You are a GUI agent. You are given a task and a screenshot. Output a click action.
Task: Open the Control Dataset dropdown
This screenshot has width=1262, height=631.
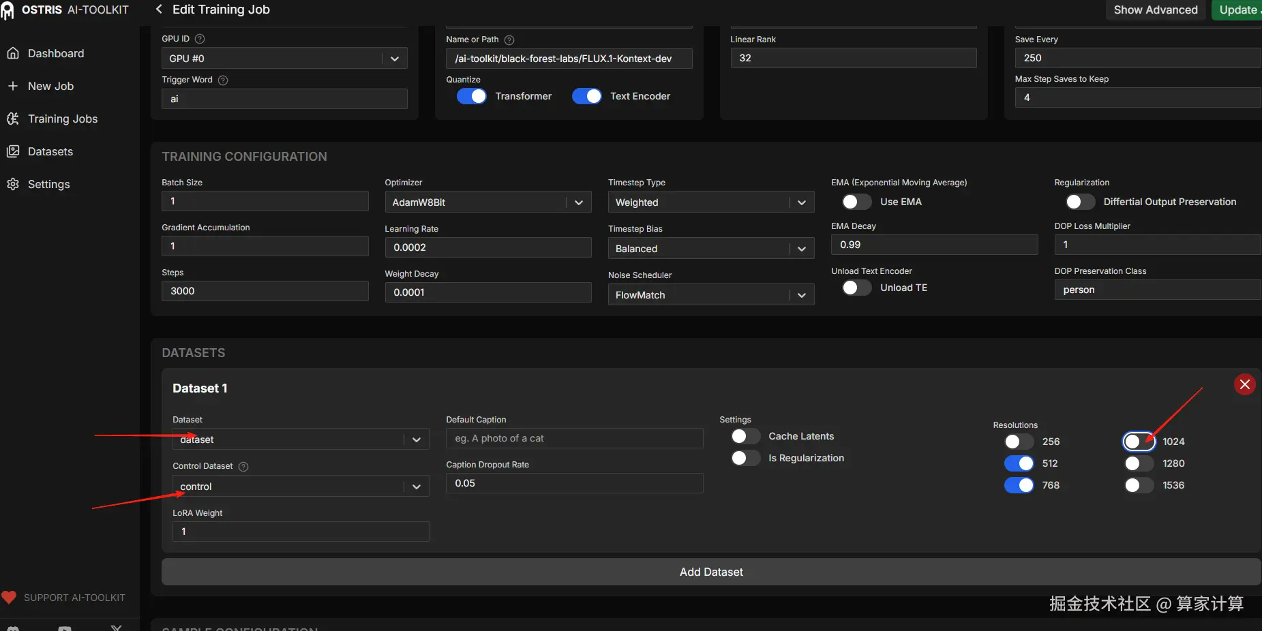click(x=301, y=487)
